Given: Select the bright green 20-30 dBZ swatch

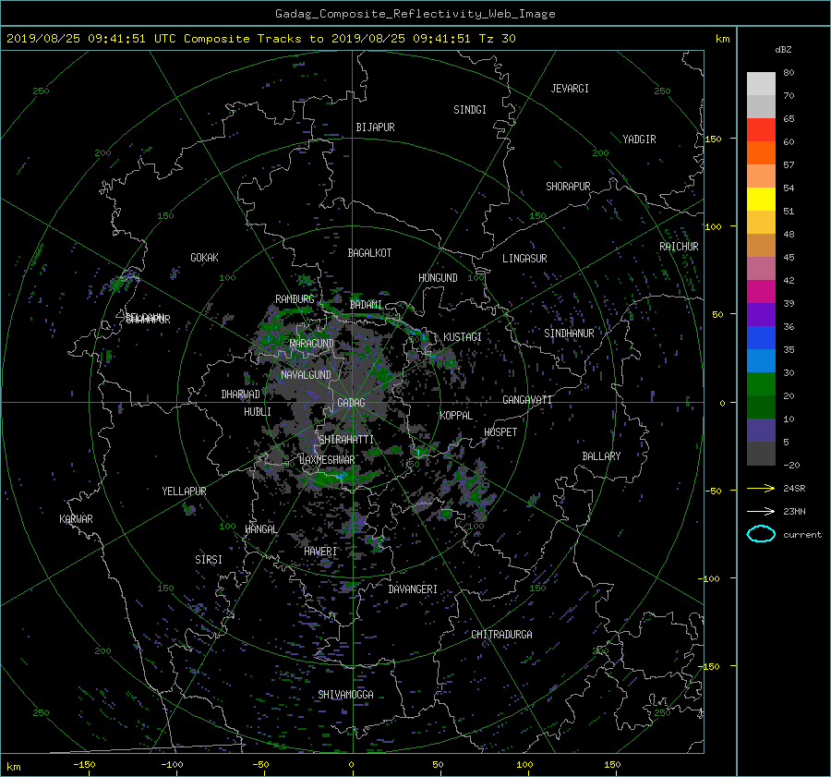Looking at the screenshot, I should [x=761, y=384].
